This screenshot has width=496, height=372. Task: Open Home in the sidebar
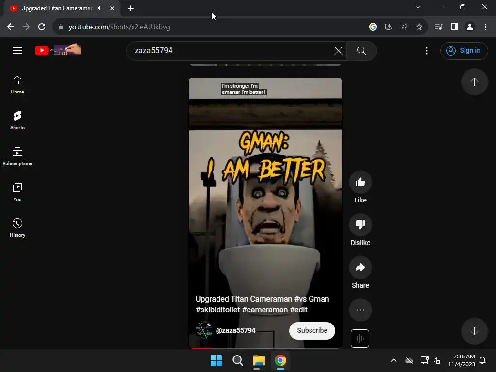coord(17,85)
